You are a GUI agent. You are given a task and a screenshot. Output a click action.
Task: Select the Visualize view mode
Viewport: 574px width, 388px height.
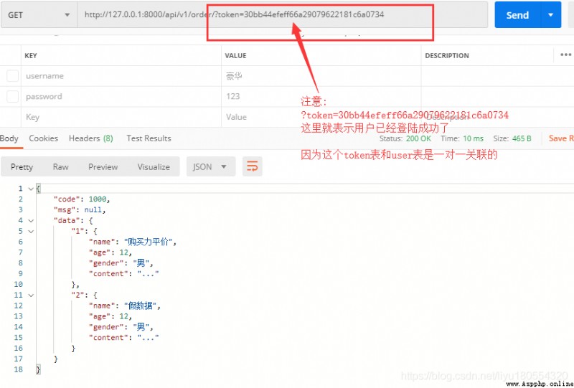coord(154,167)
